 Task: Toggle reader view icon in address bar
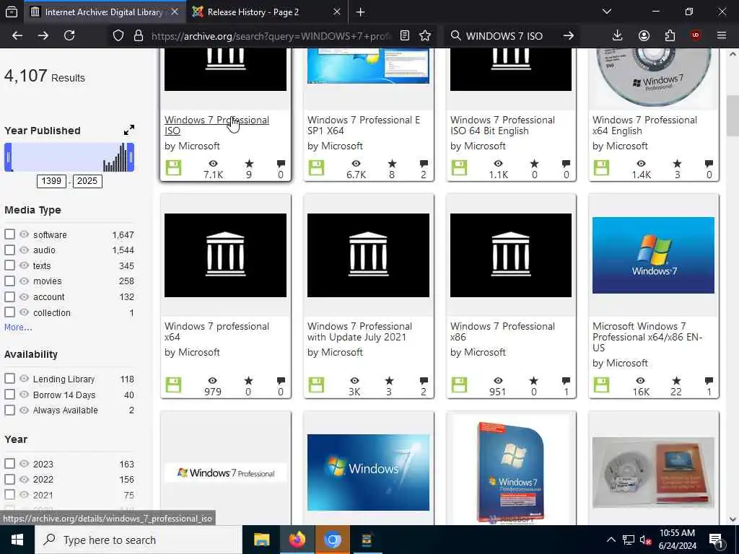[404, 35]
